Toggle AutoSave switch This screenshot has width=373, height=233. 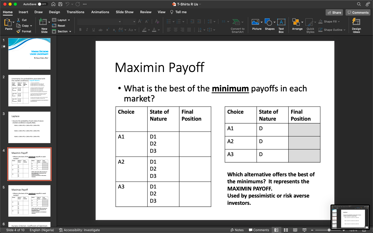pos(42,4)
